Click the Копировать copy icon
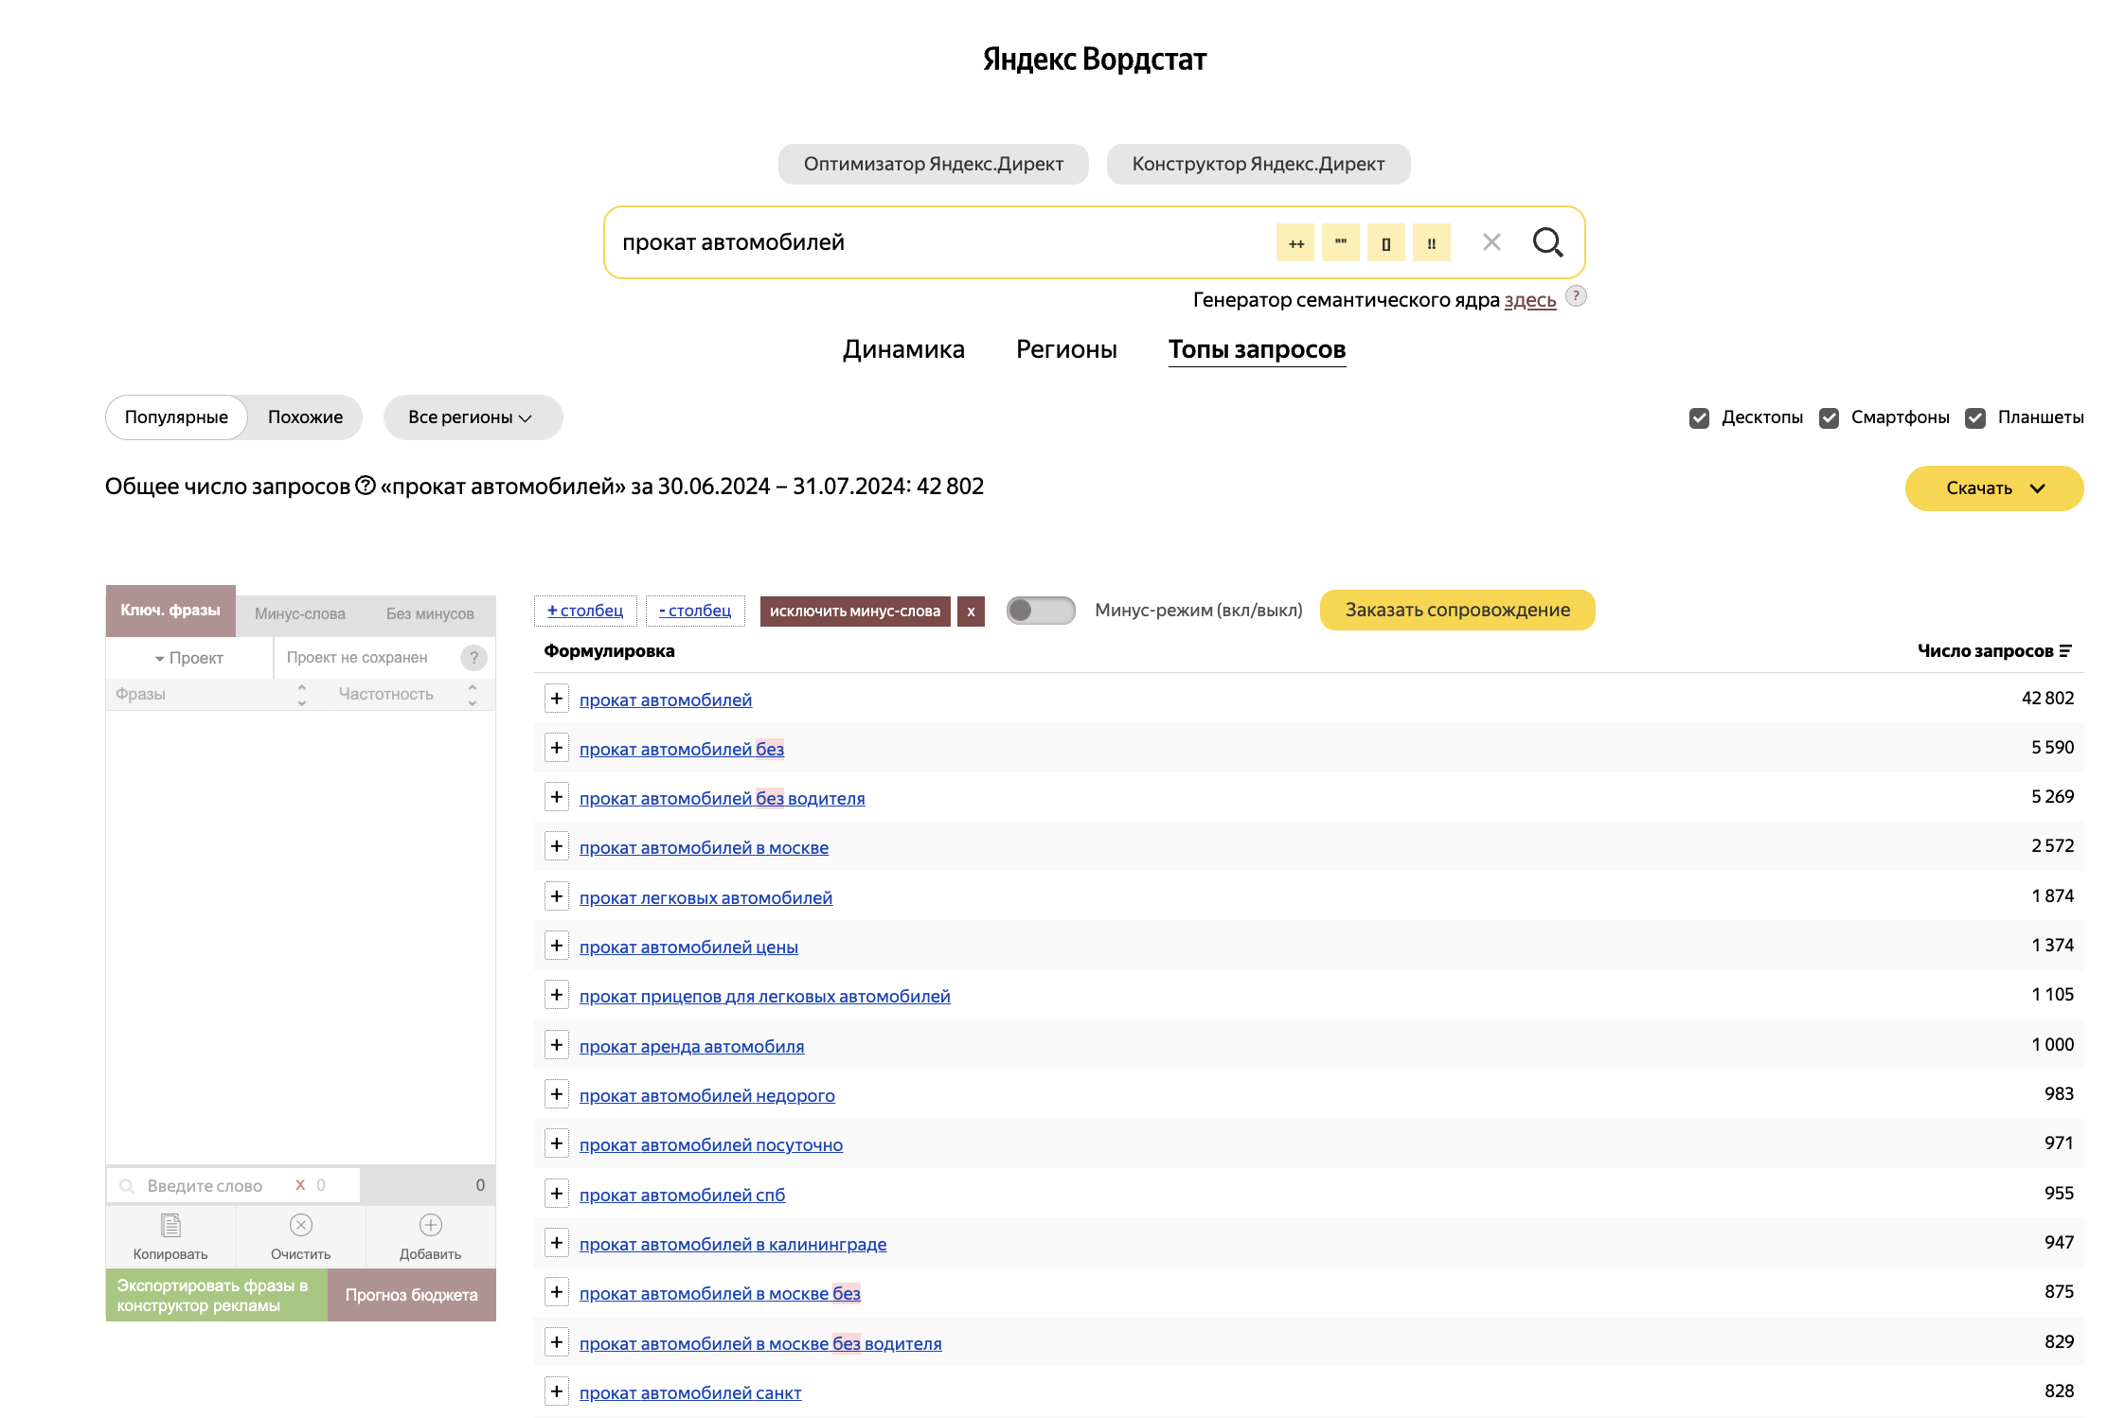 [170, 1226]
